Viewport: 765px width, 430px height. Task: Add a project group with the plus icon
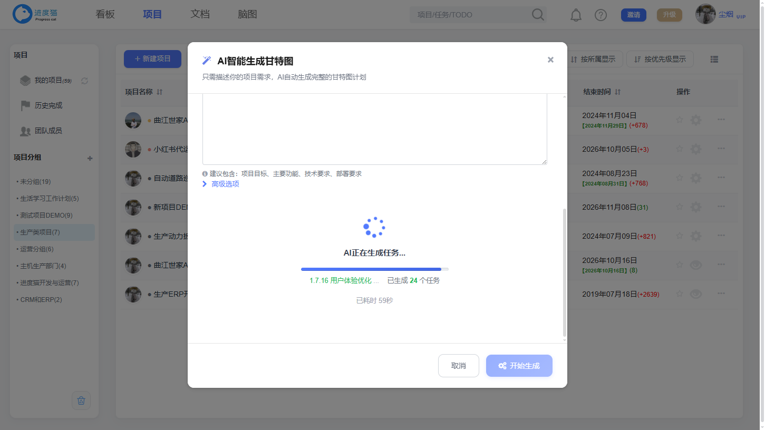click(x=90, y=158)
